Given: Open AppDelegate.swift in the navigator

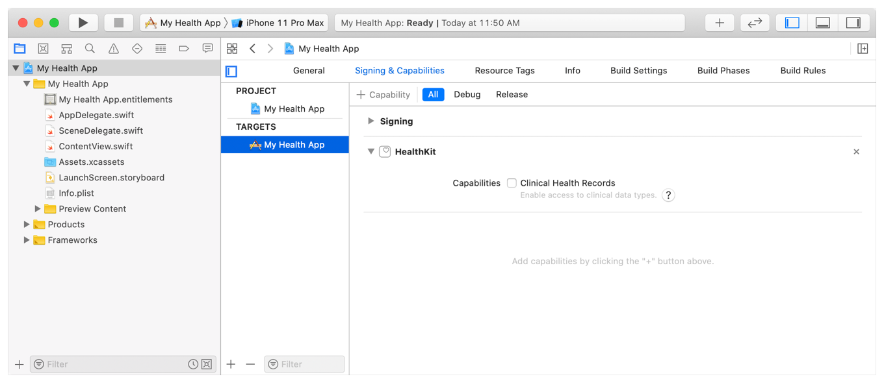Looking at the screenshot, I should [96, 116].
